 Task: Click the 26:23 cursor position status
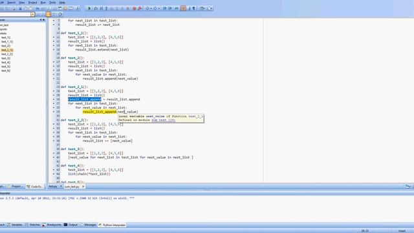pyautogui.click(x=365, y=231)
